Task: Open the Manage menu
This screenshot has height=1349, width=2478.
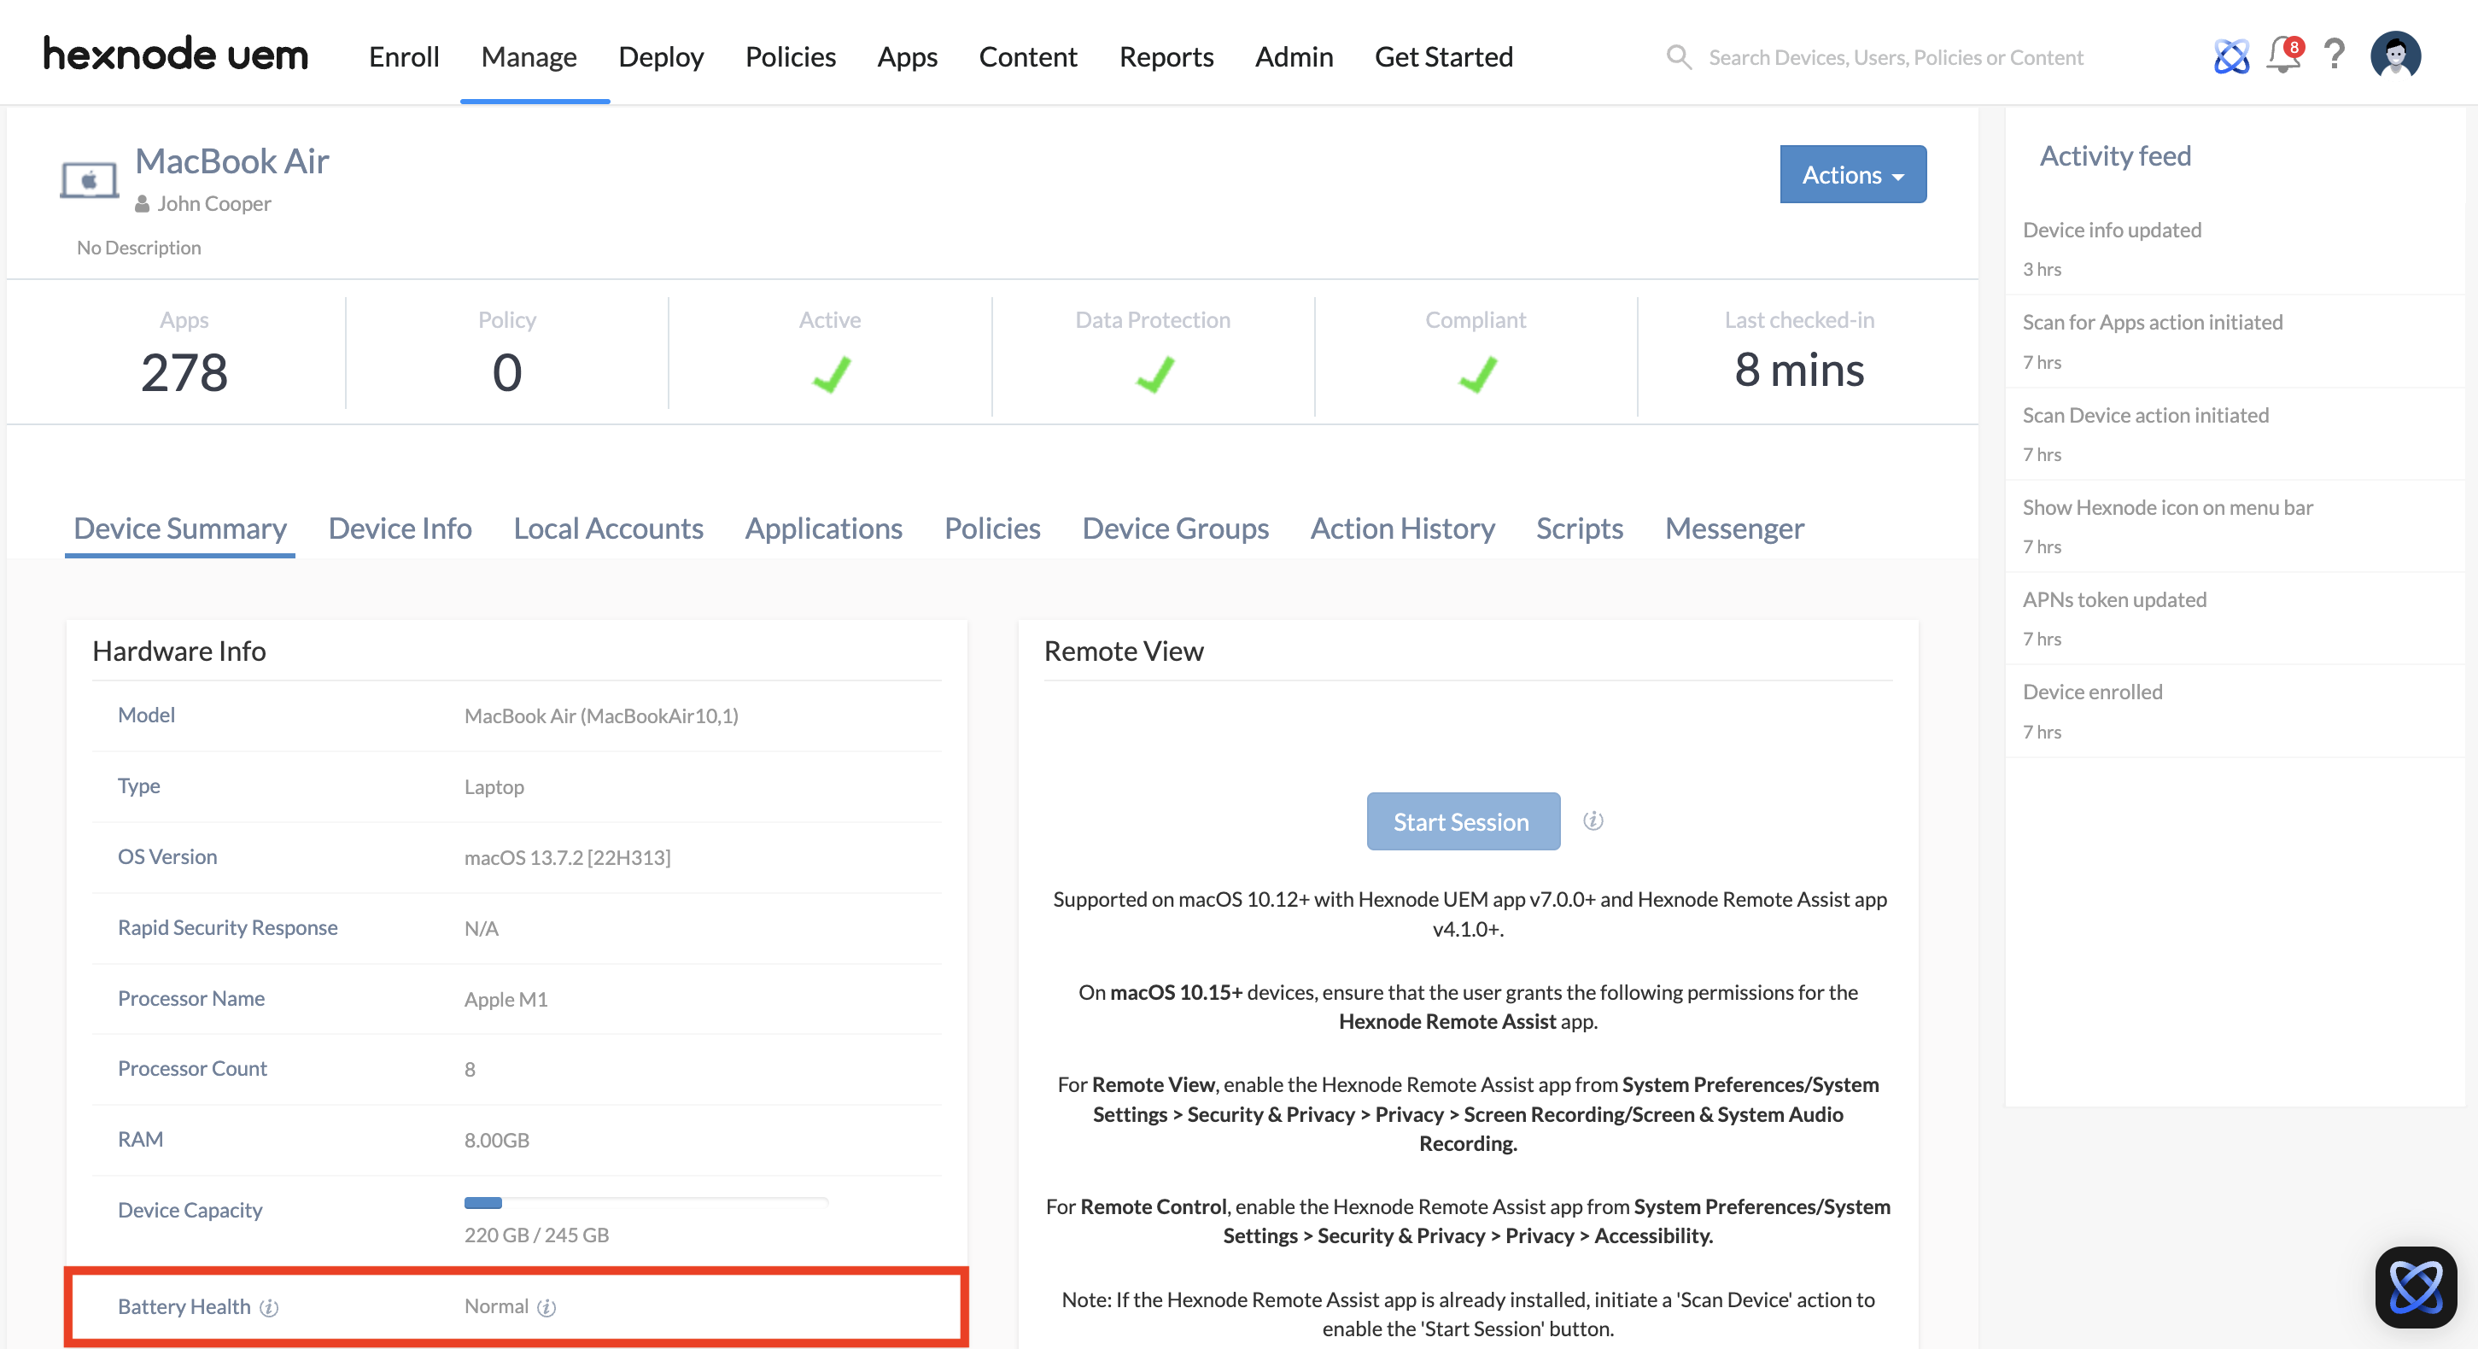Action: [529, 56]
